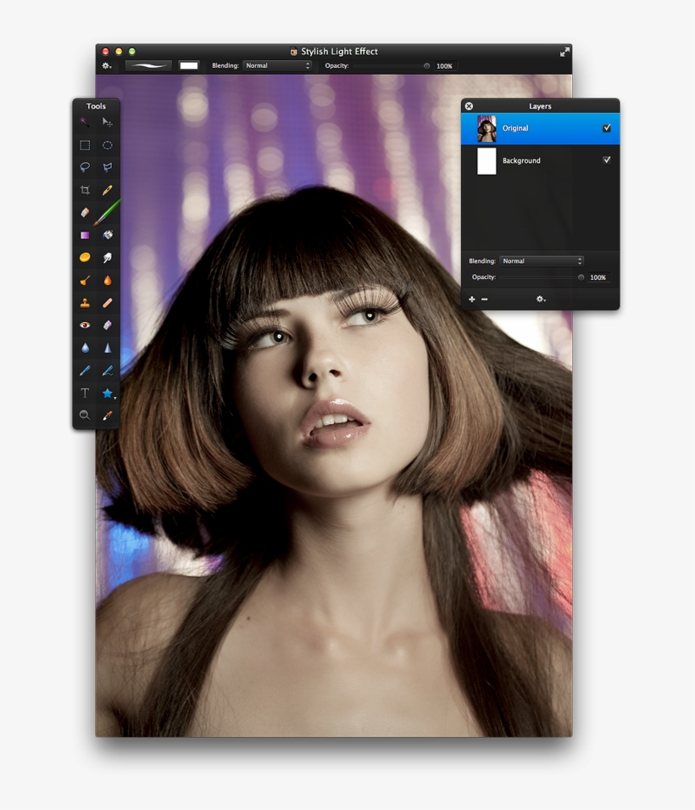Choose the Rectangular Marquee selection tool
695x810 pixels.
(85, 145)
